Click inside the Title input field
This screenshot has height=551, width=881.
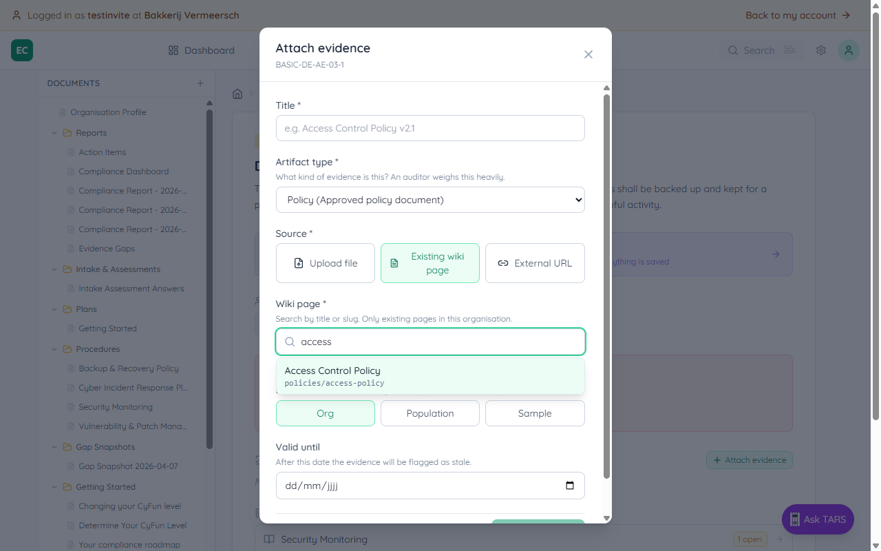click(x=429, y=128)
